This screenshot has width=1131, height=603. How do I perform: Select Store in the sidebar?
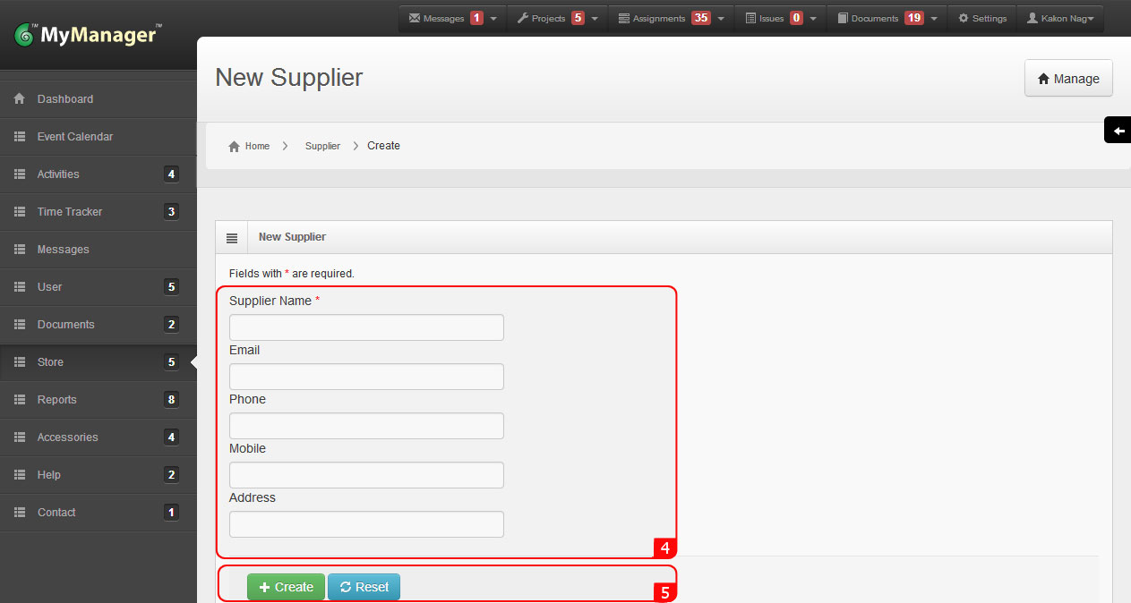click(51, 361)
